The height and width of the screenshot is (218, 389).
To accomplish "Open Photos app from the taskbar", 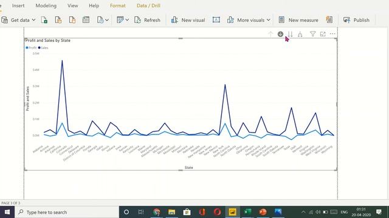I will click(278, 212).
